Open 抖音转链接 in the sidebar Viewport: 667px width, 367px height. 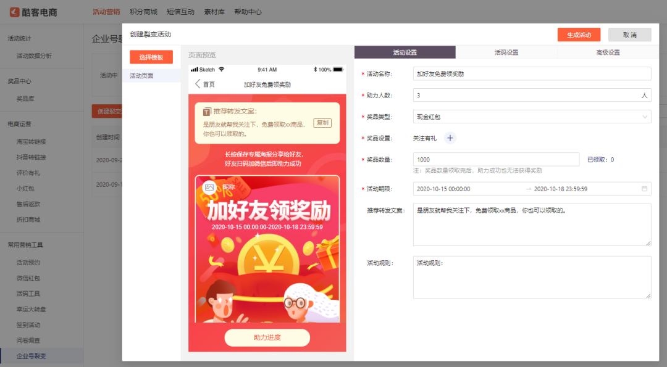click(x=31, y=157)
